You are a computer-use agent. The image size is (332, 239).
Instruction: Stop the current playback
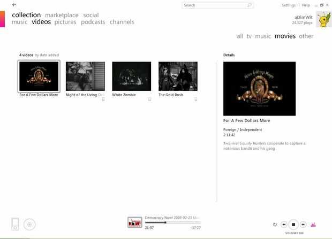(293, 225)
